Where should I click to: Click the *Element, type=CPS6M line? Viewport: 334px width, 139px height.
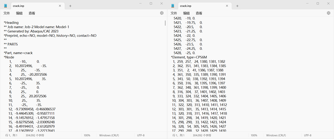(x=189, y=57)
